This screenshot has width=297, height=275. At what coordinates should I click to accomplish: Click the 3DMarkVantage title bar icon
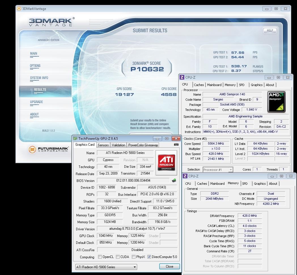pos(19,8)
